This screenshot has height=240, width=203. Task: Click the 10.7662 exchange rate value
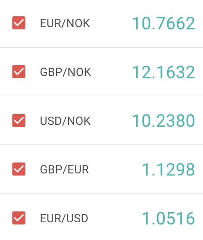click(164, 23)
